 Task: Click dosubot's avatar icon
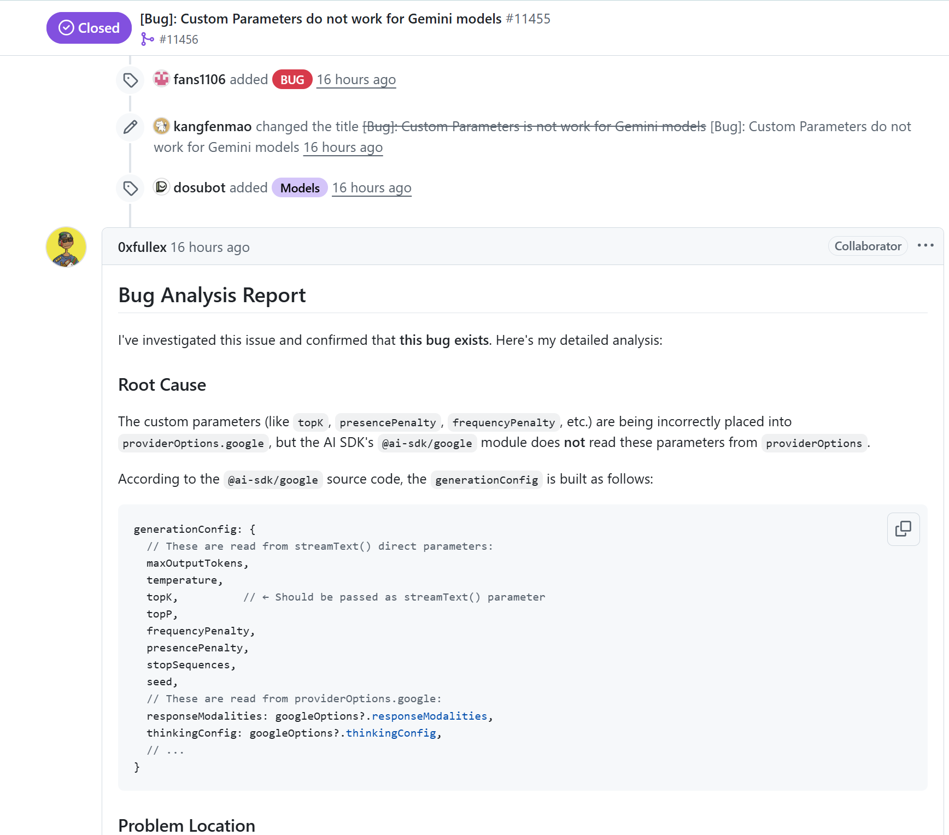(161, 187)
